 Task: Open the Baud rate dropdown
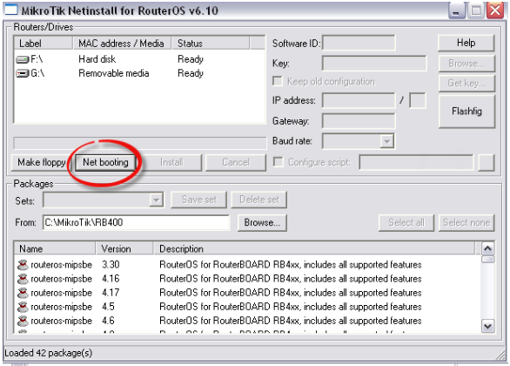pyautogui.click(x=386, y=141)
